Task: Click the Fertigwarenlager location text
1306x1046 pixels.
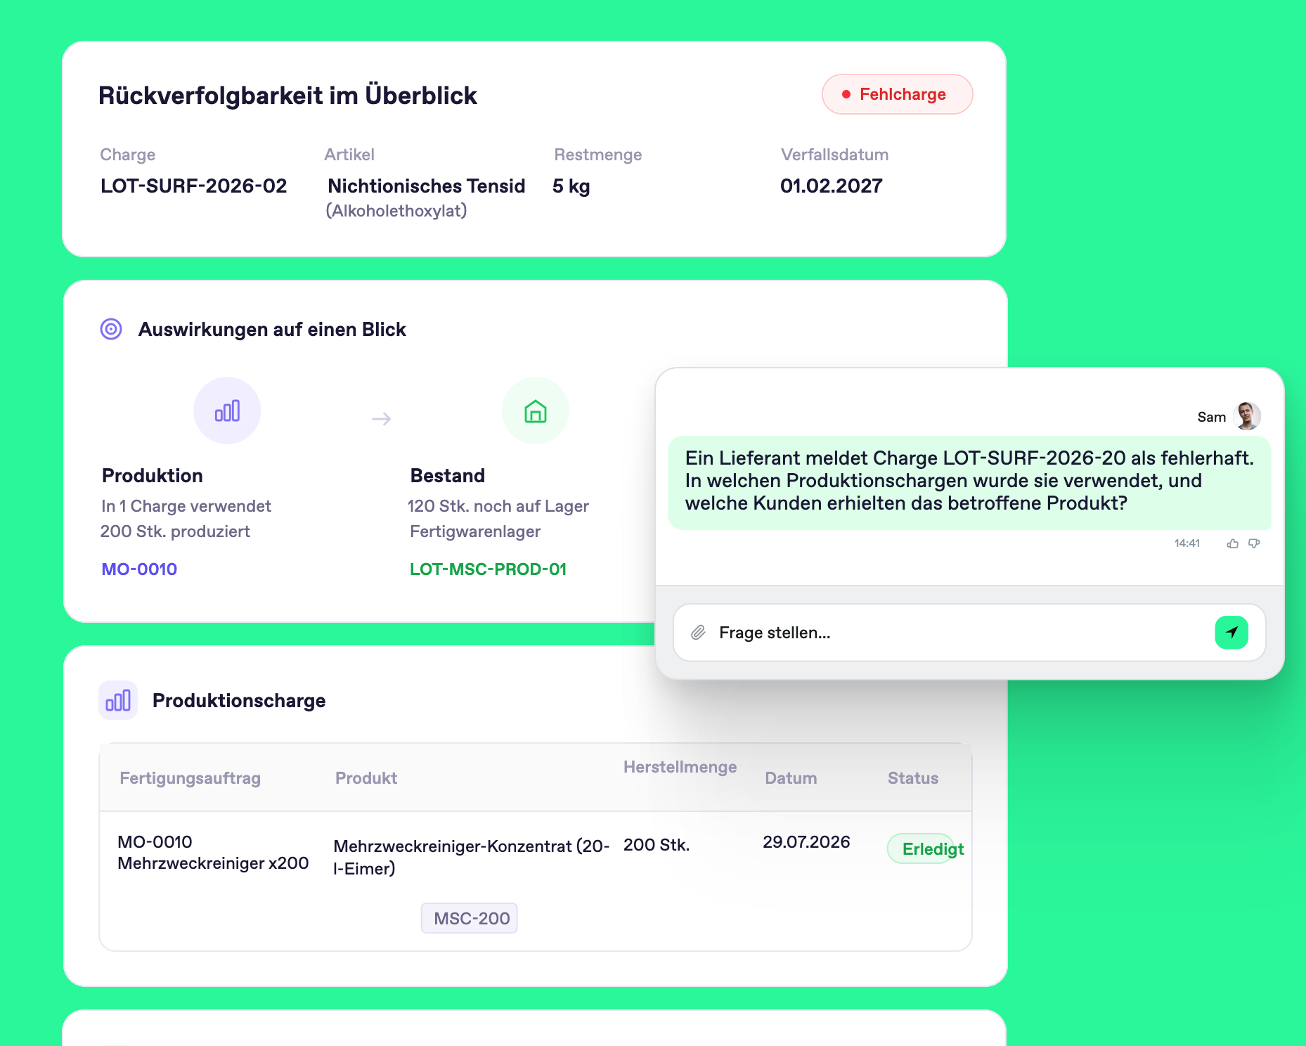Action: (x=475, y=531)
